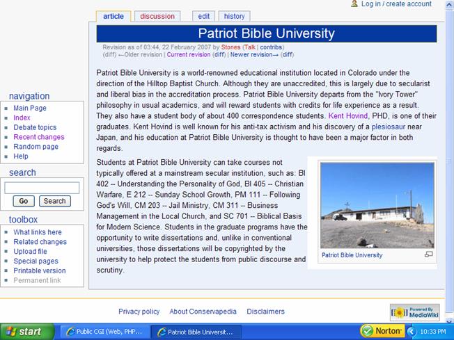Open the contribs link
The width and height of the screenshot is (454, 340).
coord(271,47)
